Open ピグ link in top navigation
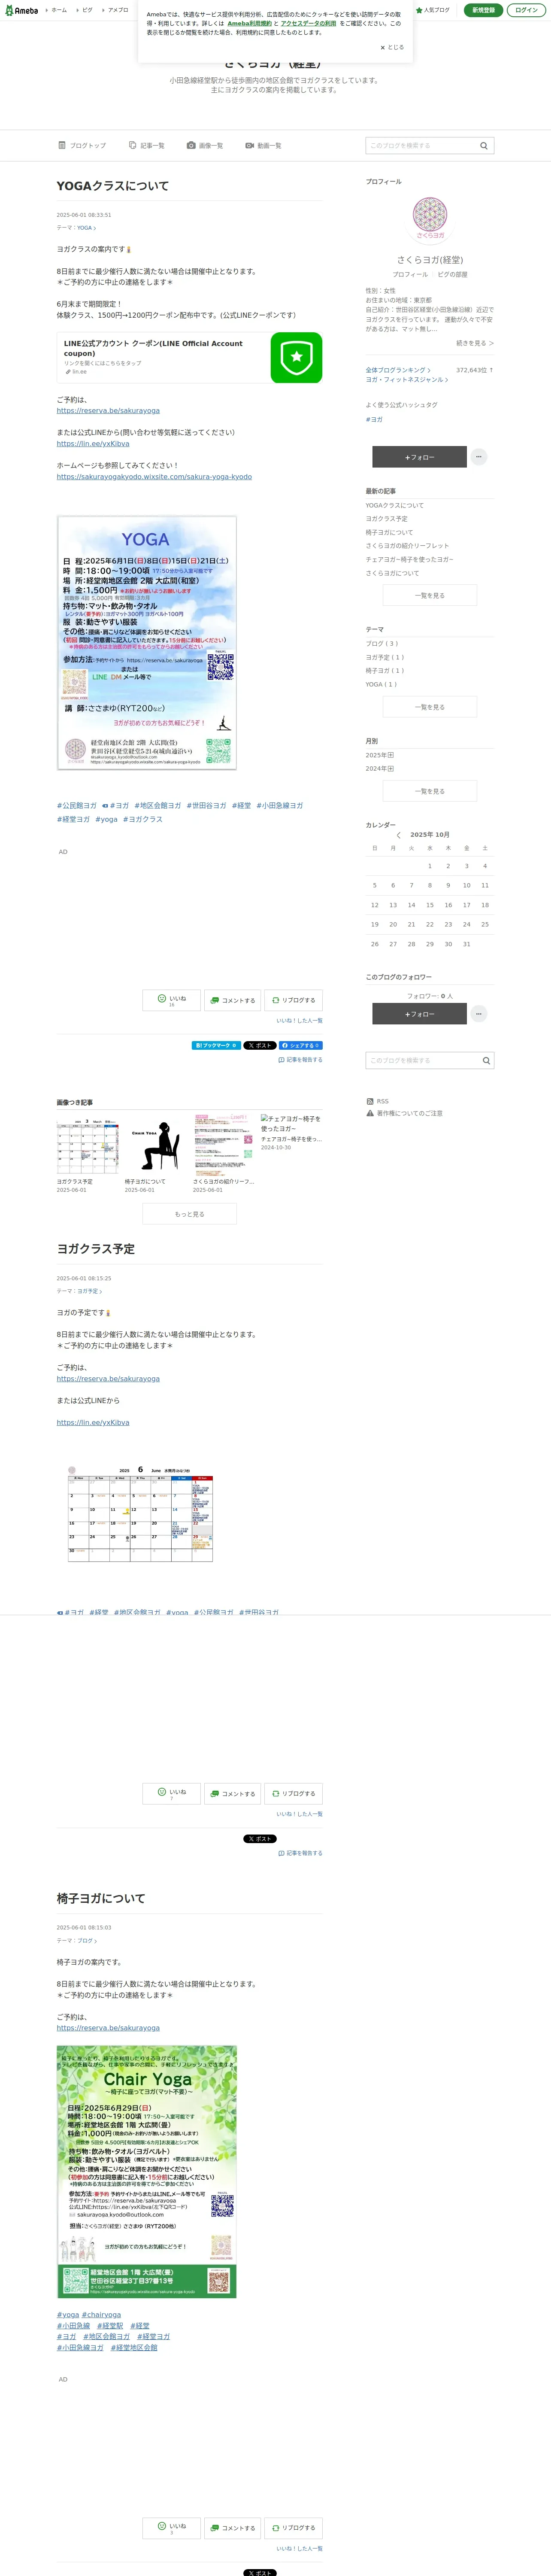551x2576 pixels. pos(87,10)
